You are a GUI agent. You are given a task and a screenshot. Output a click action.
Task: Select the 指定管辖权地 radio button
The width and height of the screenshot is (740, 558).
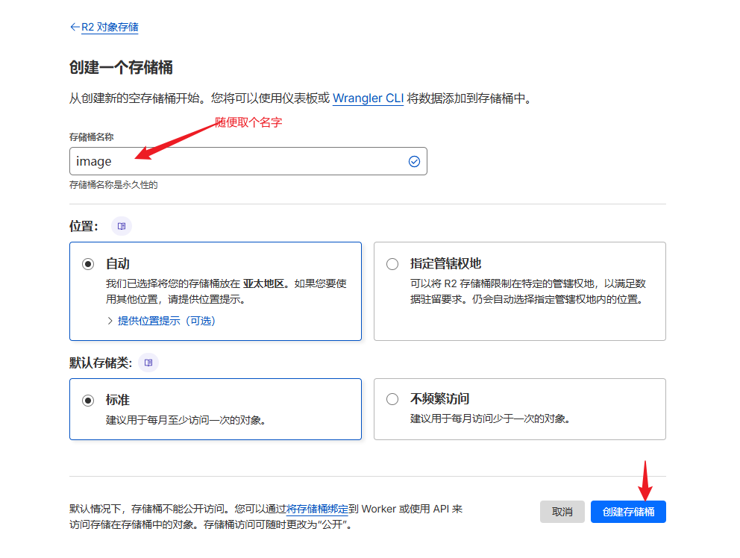[392, 264]
